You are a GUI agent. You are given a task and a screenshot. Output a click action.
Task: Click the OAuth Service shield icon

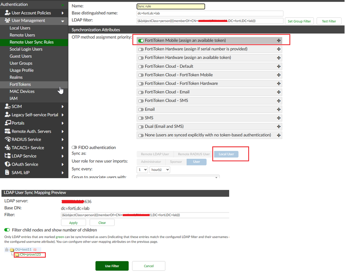click(8, 164)
